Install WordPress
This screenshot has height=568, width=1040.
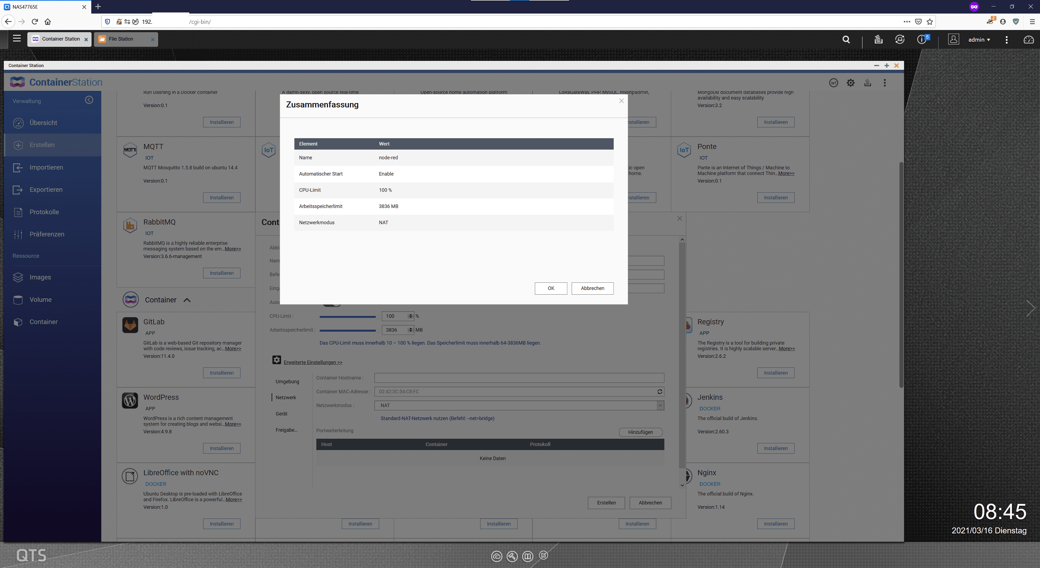(222, 448)
